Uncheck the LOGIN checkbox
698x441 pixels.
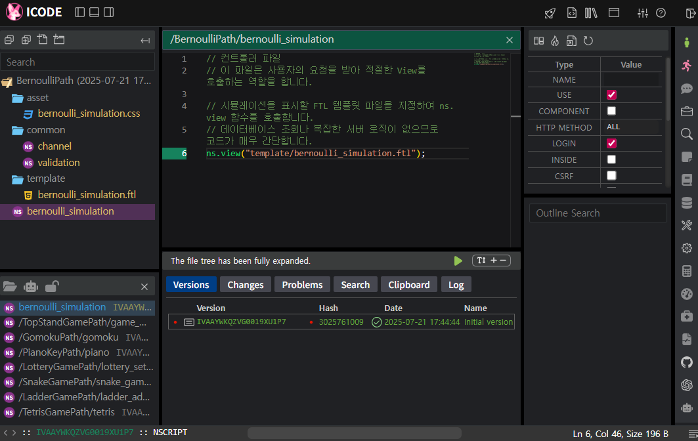pyautogui.click(x=611, y=143)
